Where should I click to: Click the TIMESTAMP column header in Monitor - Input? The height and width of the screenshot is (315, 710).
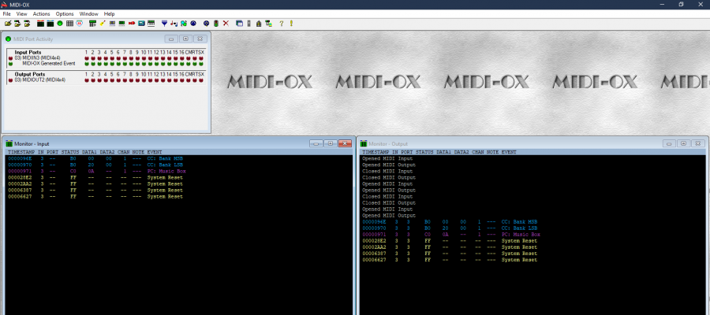coord(21,152)
